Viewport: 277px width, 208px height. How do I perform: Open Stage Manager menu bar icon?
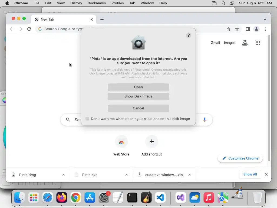[214, 3]
